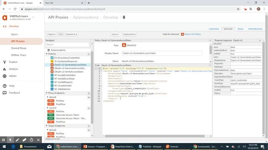Reload the browser page
The width and height of the screenshot is (268, 150).
click(x=15, y=9)
